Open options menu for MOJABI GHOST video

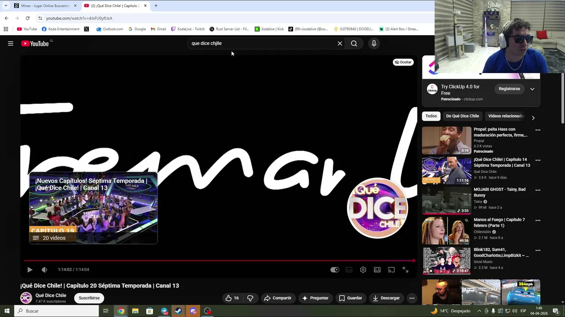tap(538, 190)
